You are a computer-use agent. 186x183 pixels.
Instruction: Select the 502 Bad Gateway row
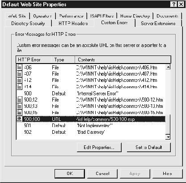(x=91, y=132)
